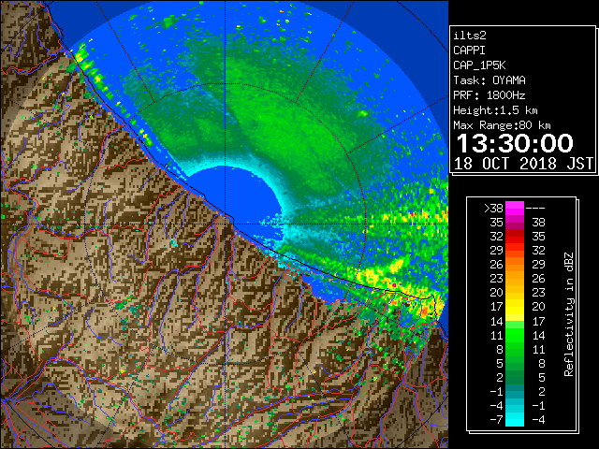The height and width of the screenshot is (449, 599).
Task: Click the 'ilts2' label in info box
Action: [470, 36]
